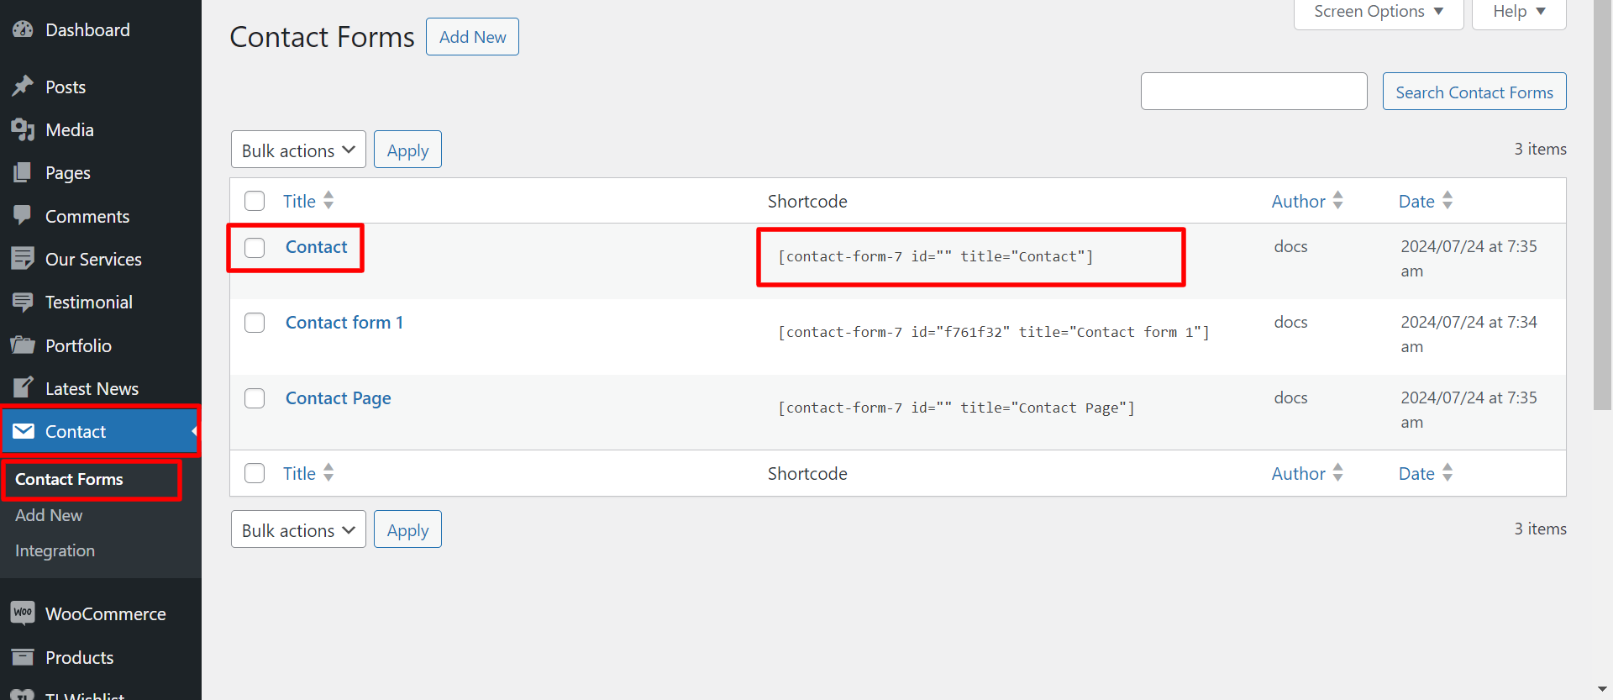Open the top Bulk actions dropdown
Screen dimensions: 1613x700
pos(298,150)
